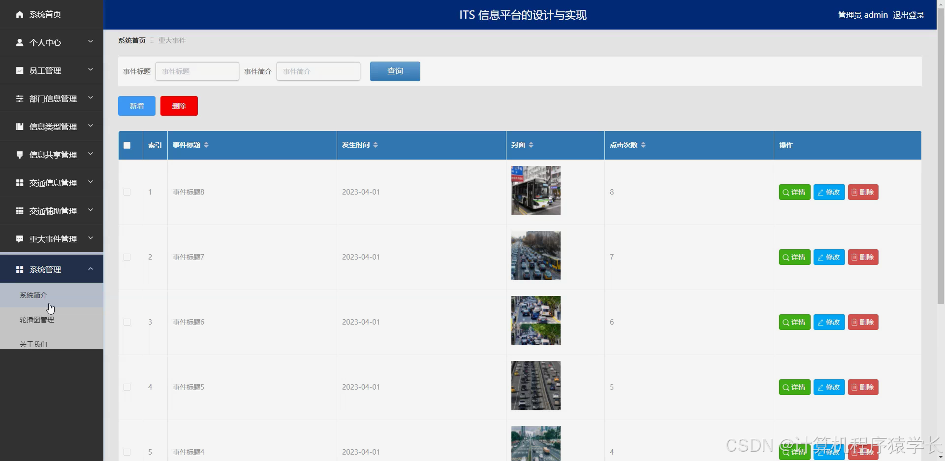Click the chat icon beside 重大事件管理

pos(20,239)
